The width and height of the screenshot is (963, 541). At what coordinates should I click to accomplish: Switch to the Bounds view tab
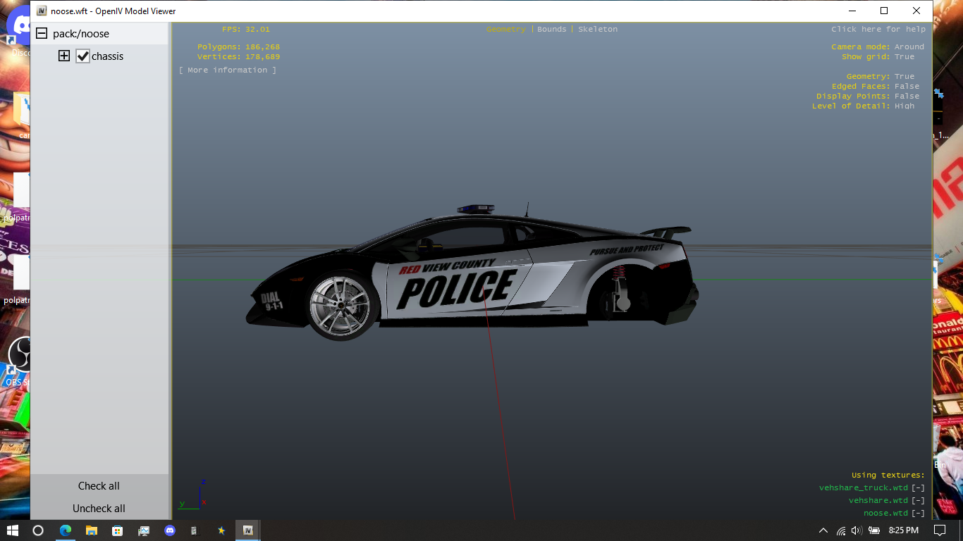551,30
